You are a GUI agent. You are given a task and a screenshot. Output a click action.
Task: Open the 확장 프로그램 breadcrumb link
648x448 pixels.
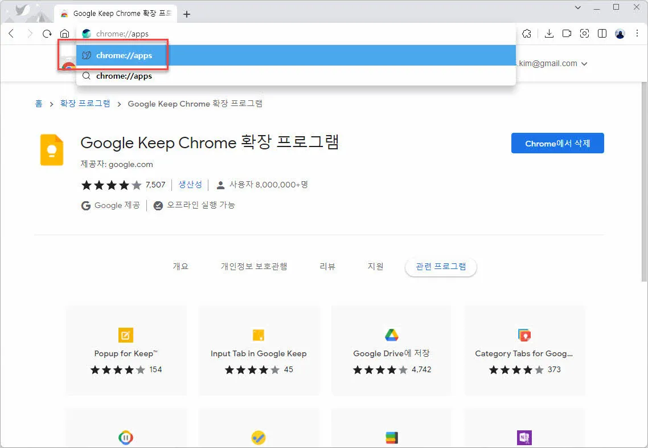pyautogui.click(x=85, y=103)
